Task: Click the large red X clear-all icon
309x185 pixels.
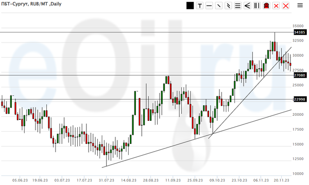Action: [x=285, y=6]
